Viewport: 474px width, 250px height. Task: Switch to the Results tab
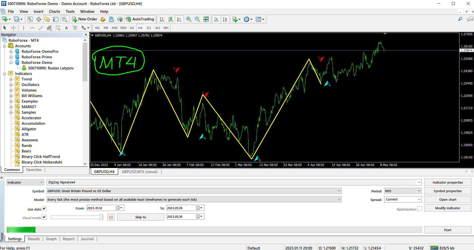coord(34,239)
